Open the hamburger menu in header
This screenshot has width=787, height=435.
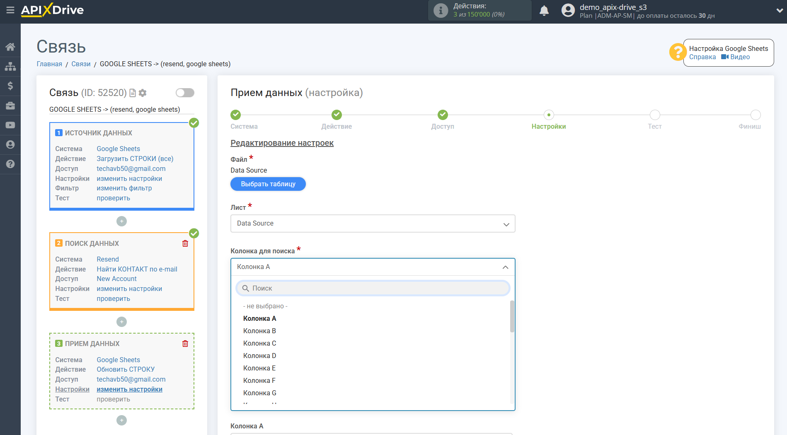[10, 10]
